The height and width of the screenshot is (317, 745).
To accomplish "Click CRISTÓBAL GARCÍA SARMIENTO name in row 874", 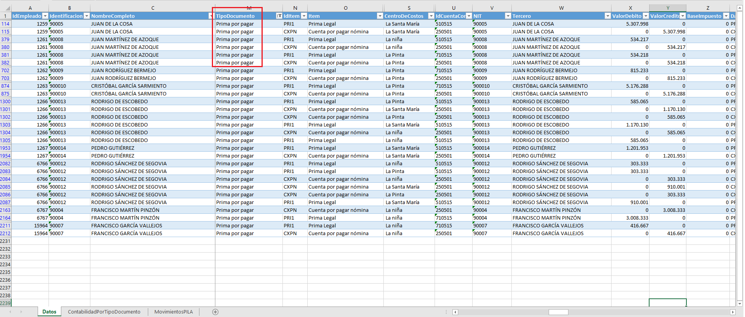I will (129, 86).
